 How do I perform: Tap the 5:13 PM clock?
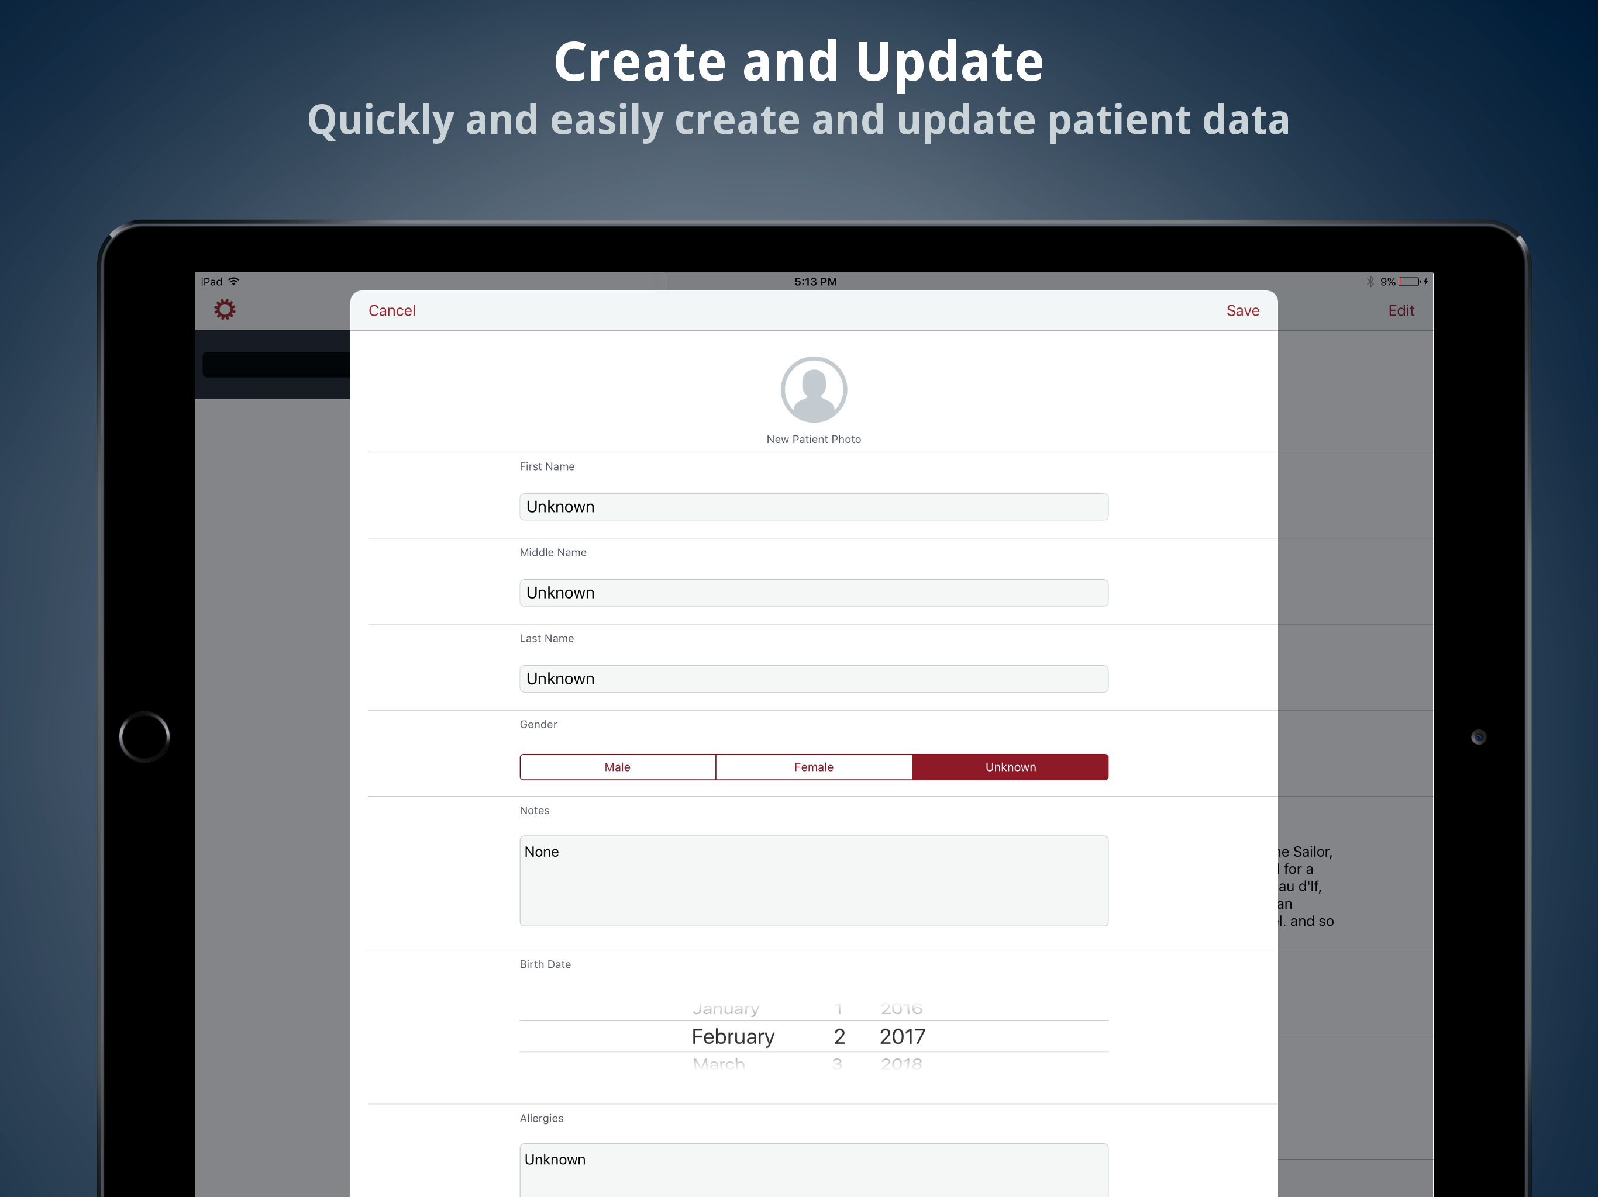[x=815, y=282]
